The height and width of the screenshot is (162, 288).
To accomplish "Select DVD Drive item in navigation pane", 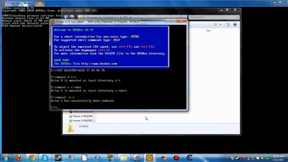I will 81,112.
